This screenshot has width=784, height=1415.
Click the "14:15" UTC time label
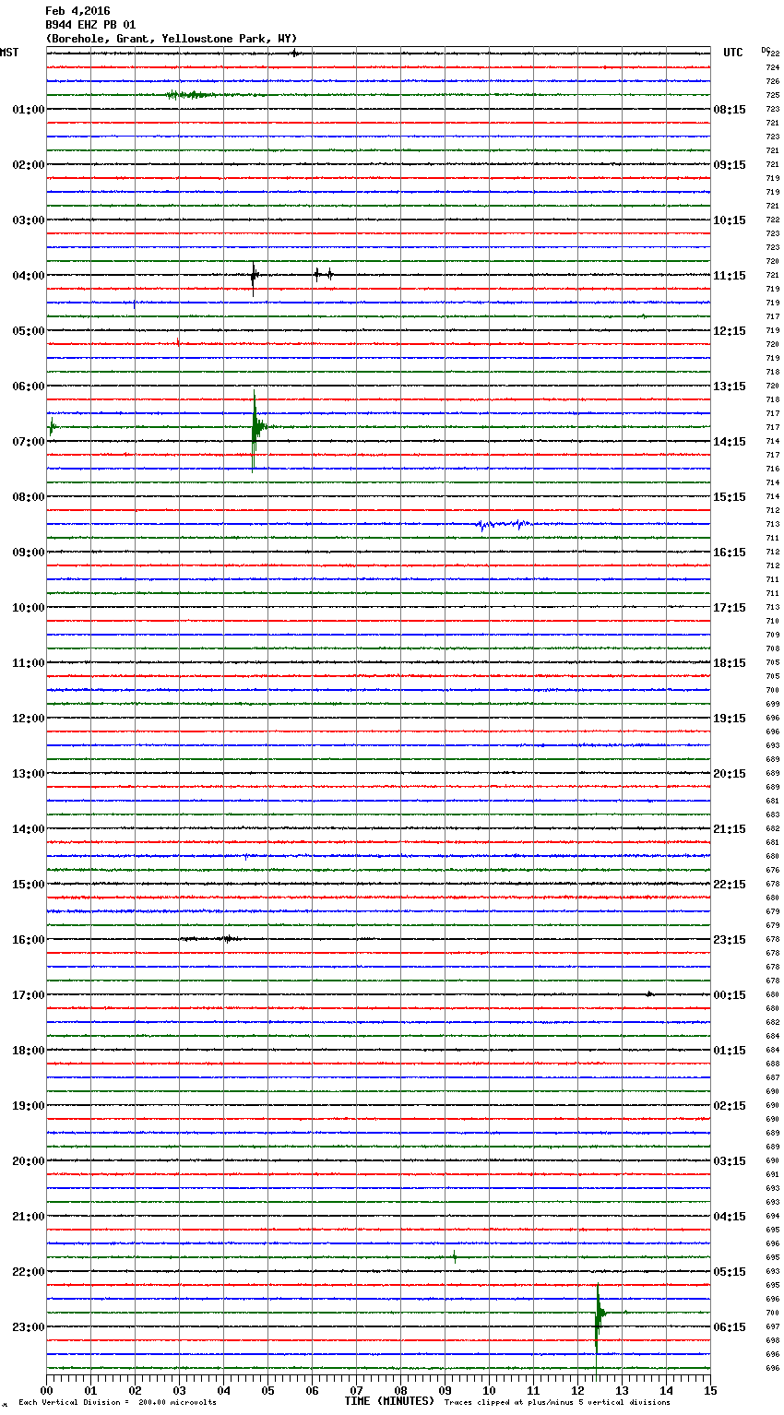tap(730, 442)
